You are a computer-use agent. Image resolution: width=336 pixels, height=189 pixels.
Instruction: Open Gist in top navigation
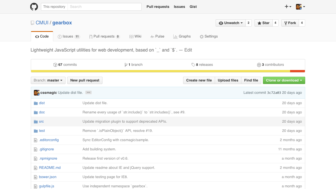click(x=193, y=7)
